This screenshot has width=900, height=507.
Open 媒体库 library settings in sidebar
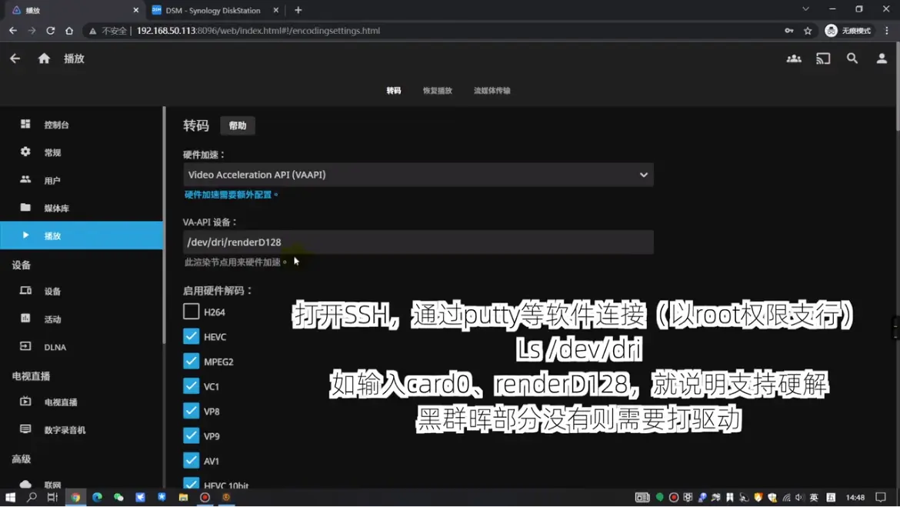point(56,208)
